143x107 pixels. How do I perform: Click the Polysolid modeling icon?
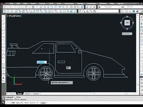pyautogui.click(x=5, y=7)
